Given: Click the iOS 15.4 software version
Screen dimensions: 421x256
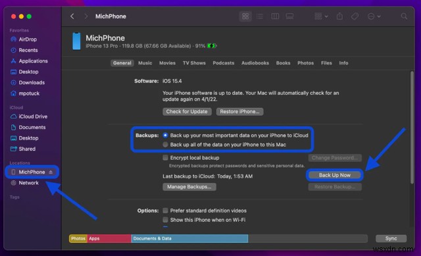Looking at the screenshot, I should coord(172,81).
